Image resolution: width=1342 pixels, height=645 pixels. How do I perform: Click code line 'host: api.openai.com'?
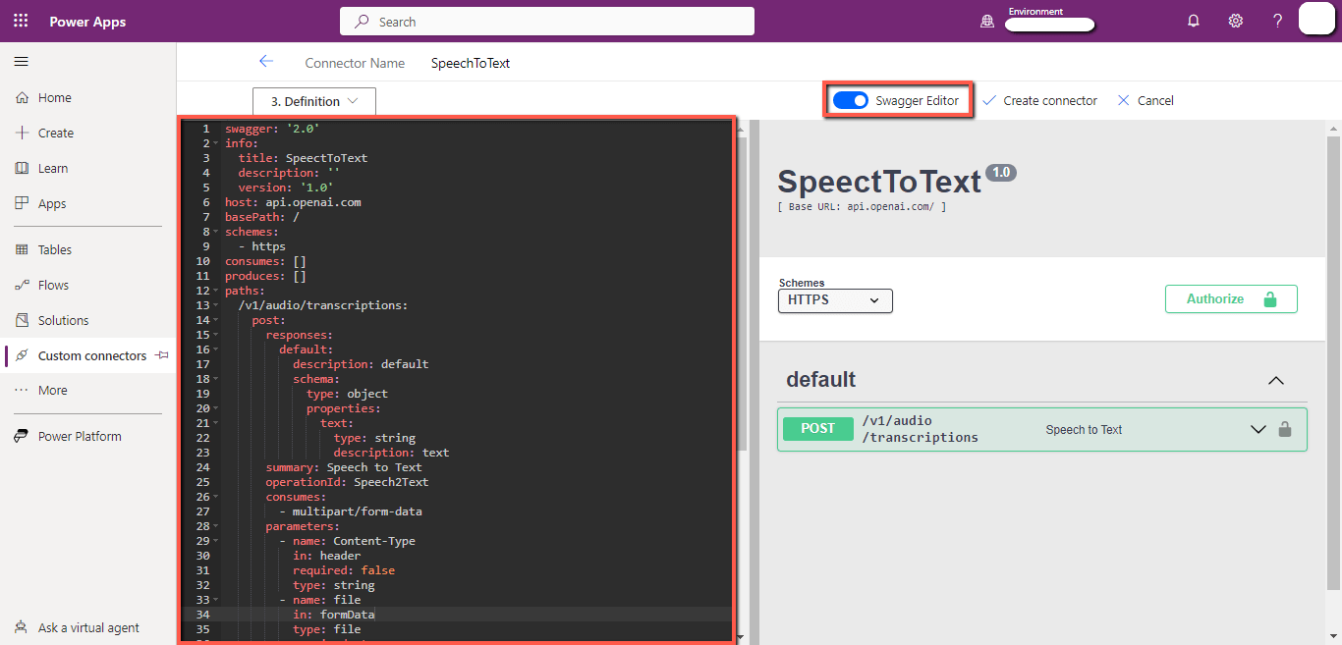click(x=293, y=202)
